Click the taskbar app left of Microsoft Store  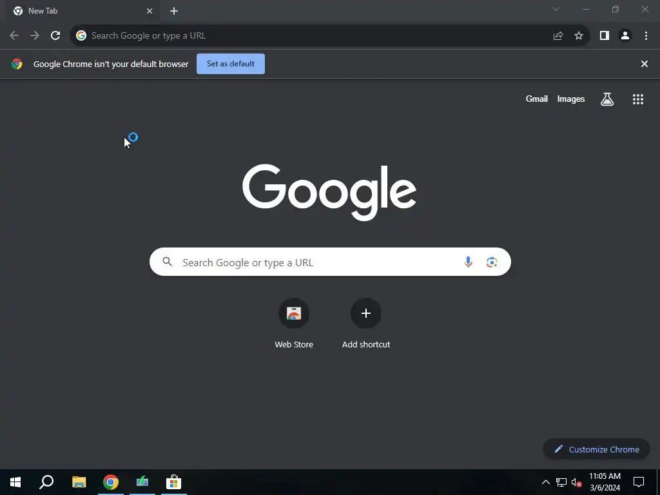pos(142,482)
